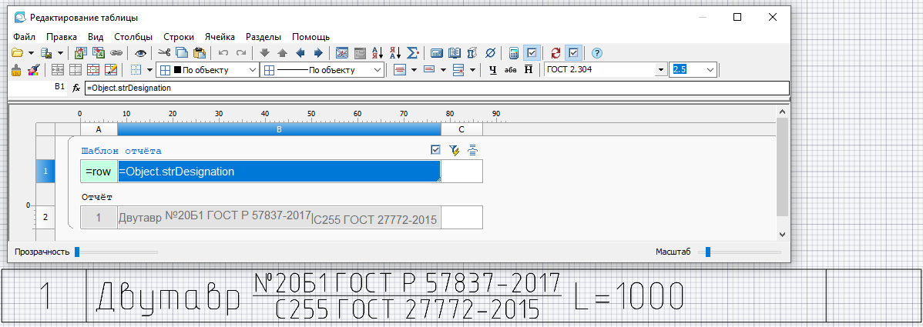
Task: Click row header 2
Action: (x=45, y=218)
